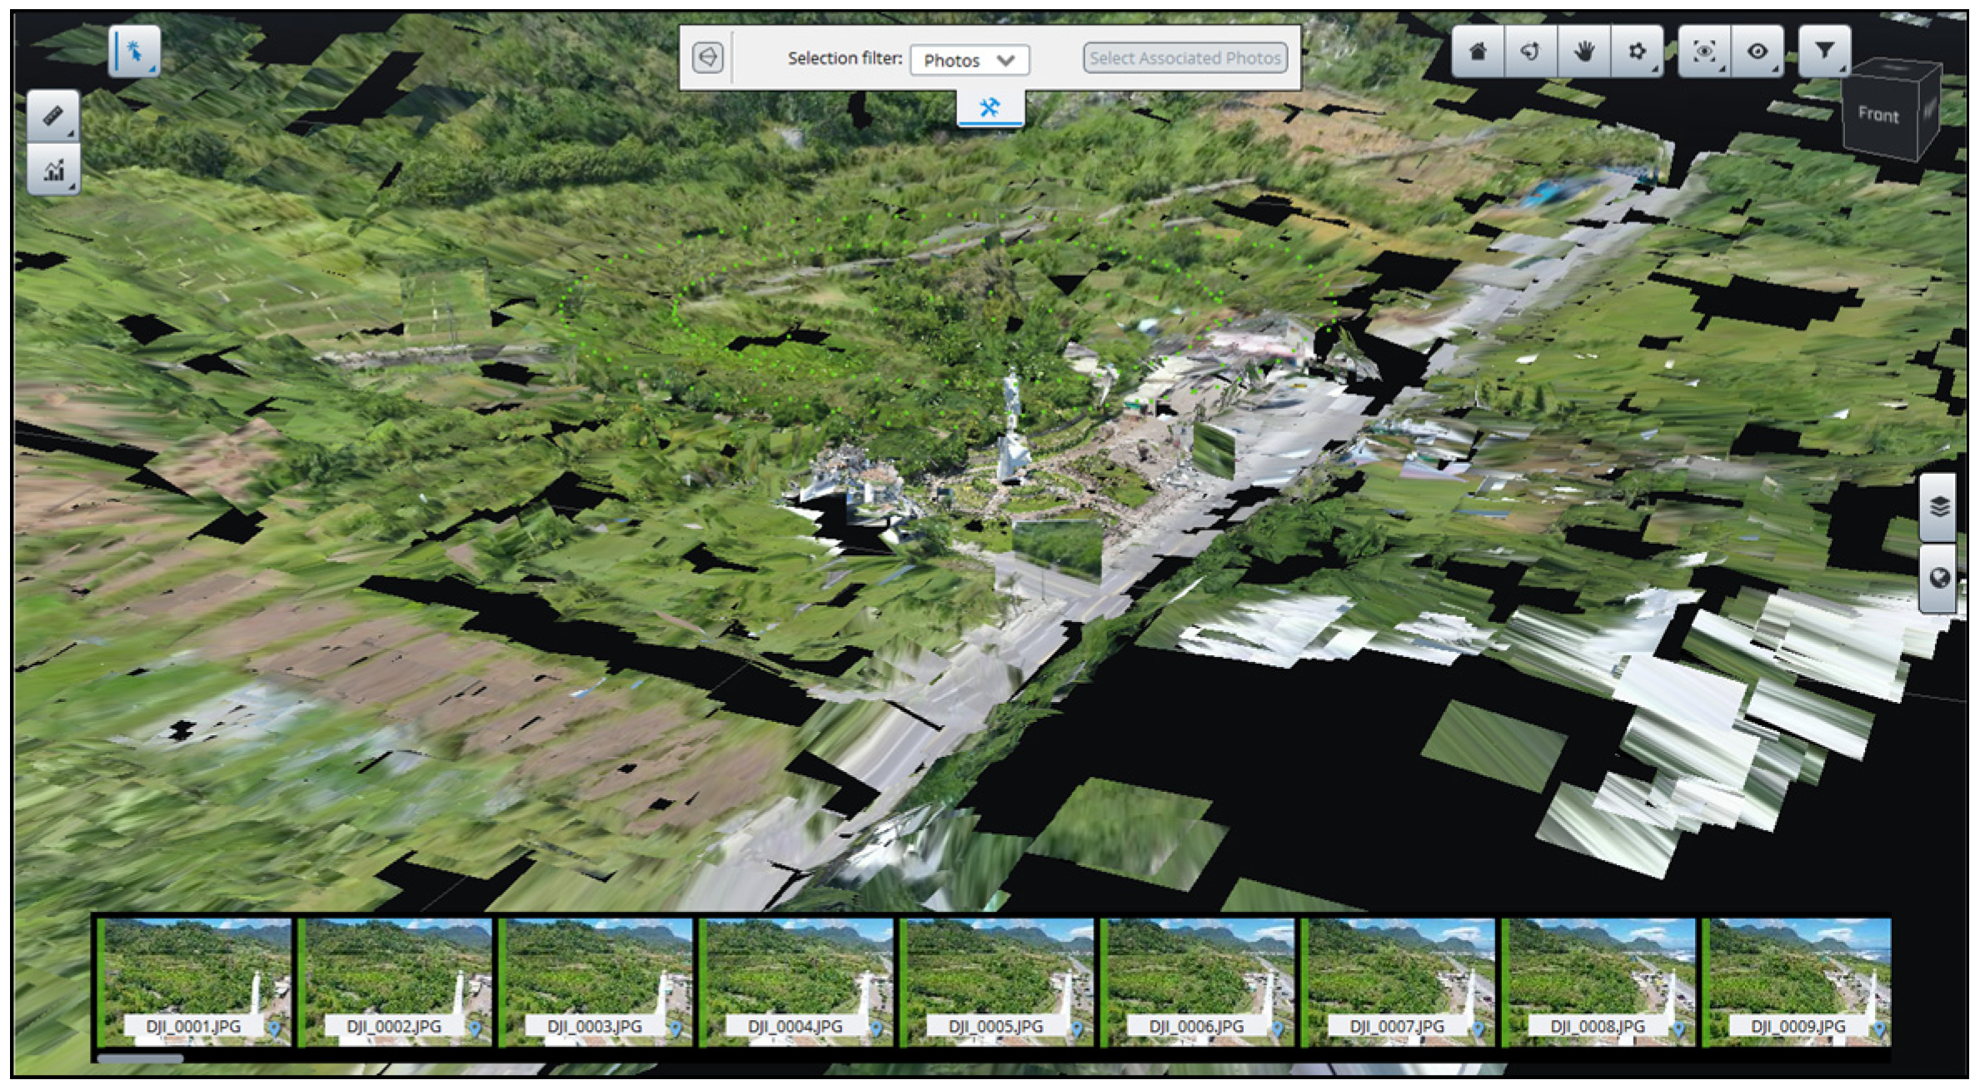Open the settings gear menu
1980x1090 pixels.
coord(1637,52)
